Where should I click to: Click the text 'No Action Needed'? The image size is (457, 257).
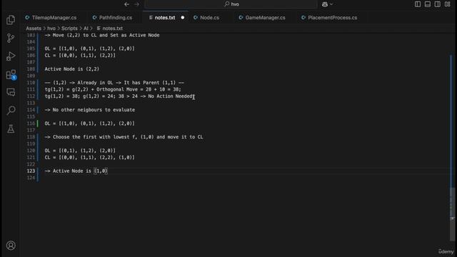[171, 96]
